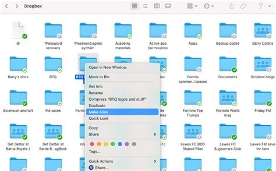Image resolution: width=276 pixels, height=171 pixels.
Task: Apply the purple tag color
Action: pos(127,144)
